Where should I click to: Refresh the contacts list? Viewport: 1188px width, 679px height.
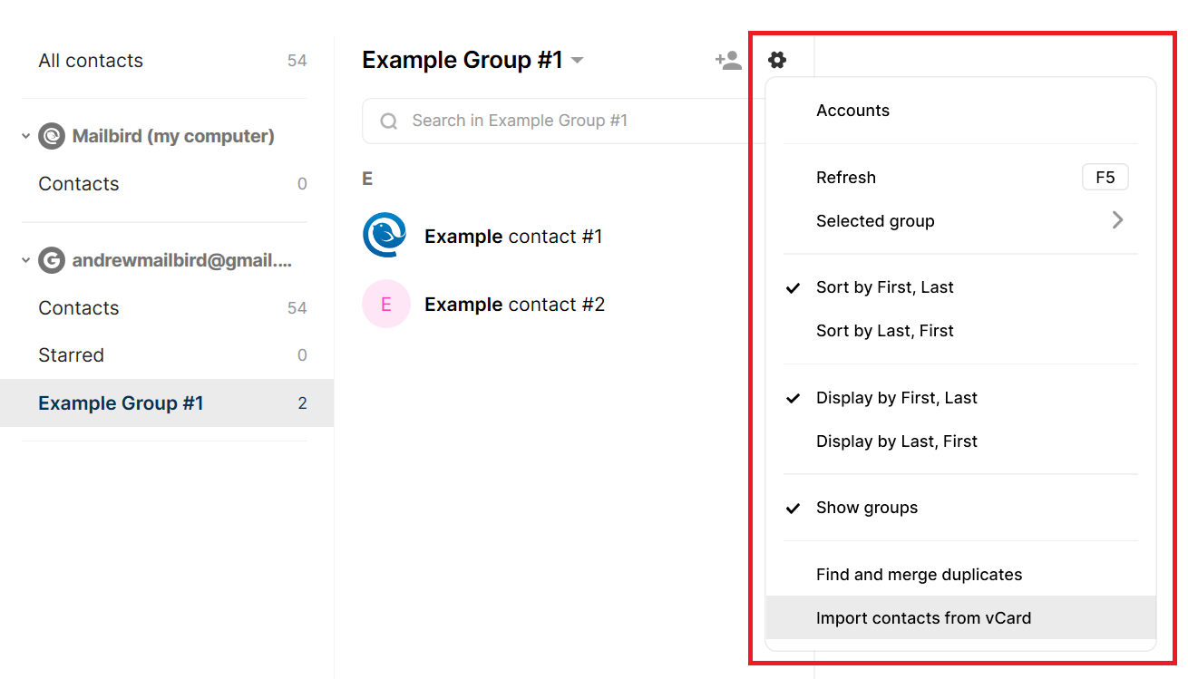pyautogui.click(x=846, y=177)
